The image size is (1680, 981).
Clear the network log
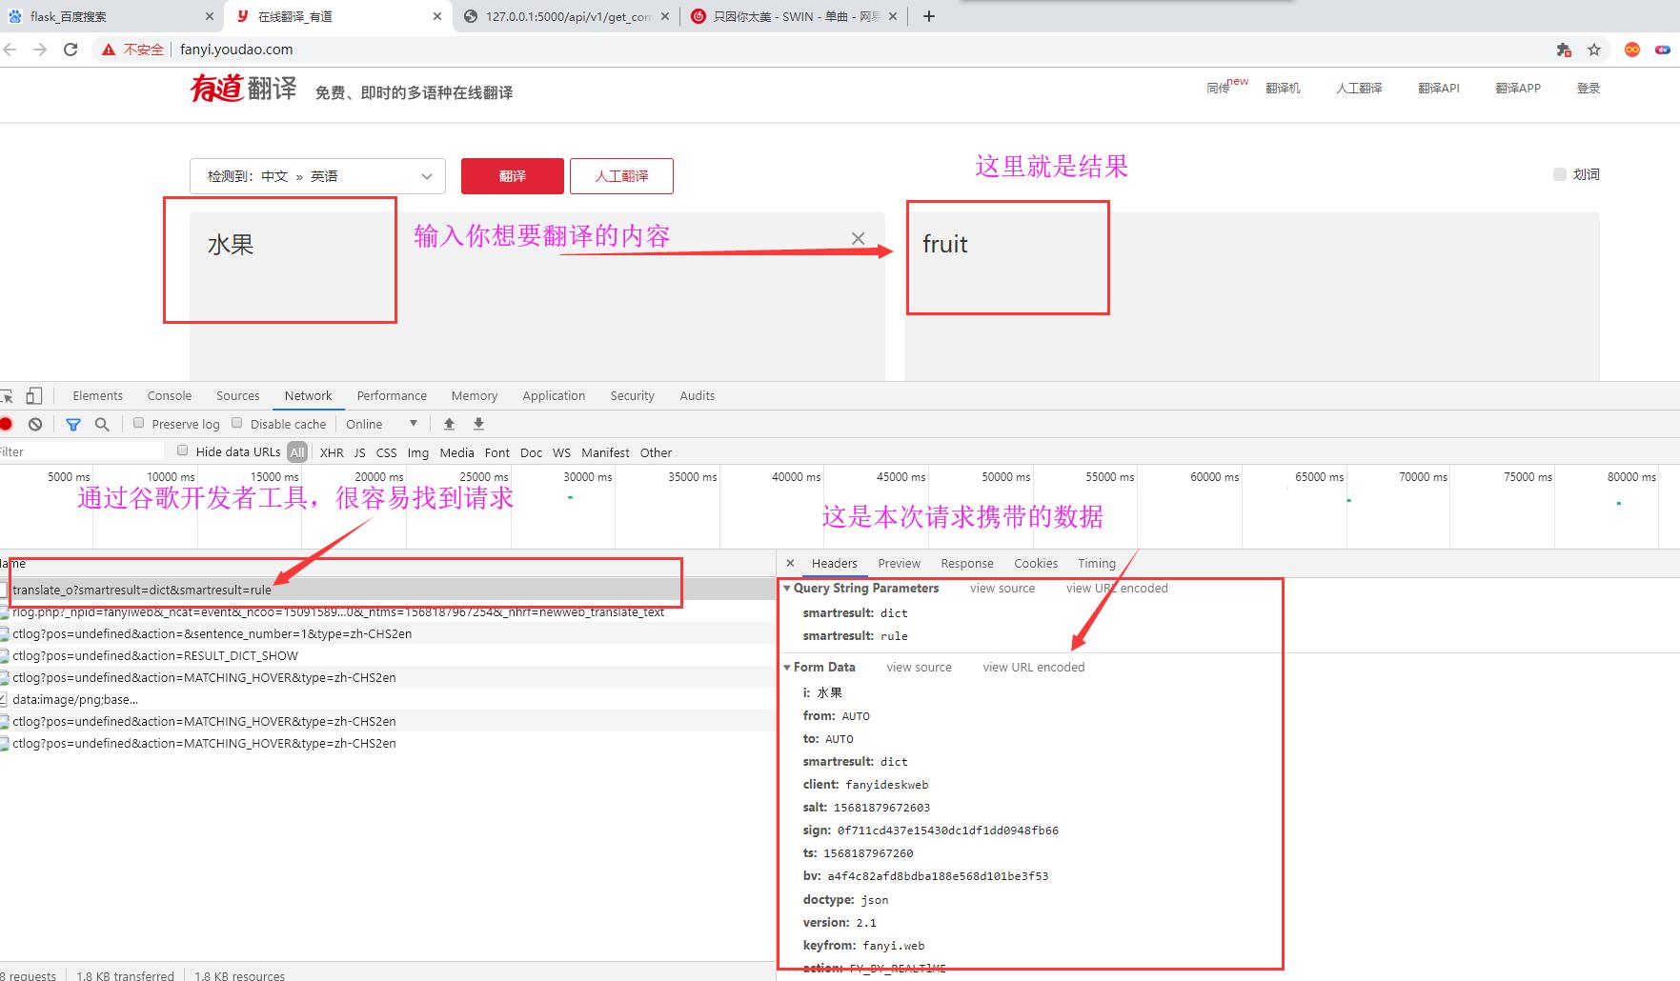coord(35,424)
